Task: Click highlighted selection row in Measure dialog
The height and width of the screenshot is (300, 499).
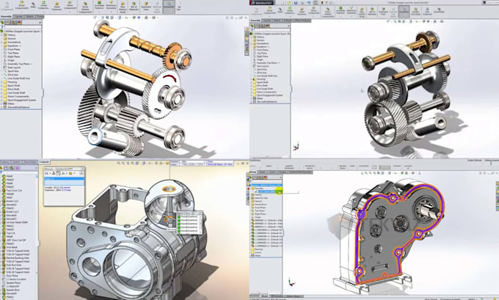Action: tap(64, 178)
